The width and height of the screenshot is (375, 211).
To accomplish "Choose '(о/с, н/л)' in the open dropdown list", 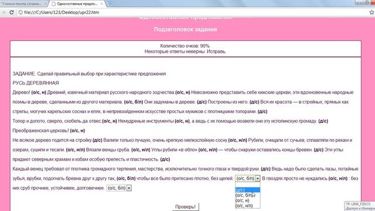I will point(247,206).
